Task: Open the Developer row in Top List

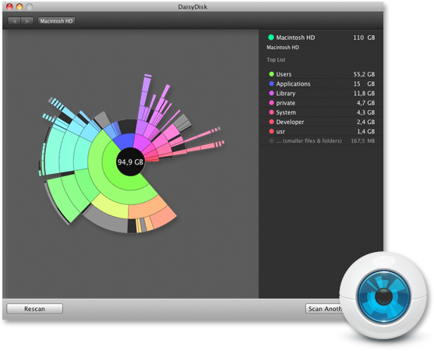Action: coord(321,122)
